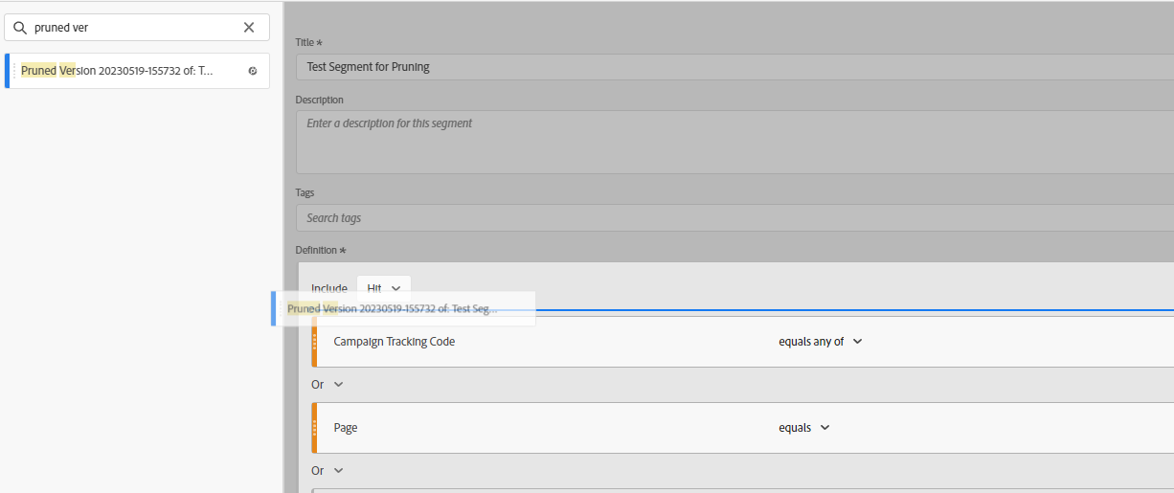Open the Include 'Hit' container dropdown
This screenshot has height=493, width=1174.
click(384, 288)
